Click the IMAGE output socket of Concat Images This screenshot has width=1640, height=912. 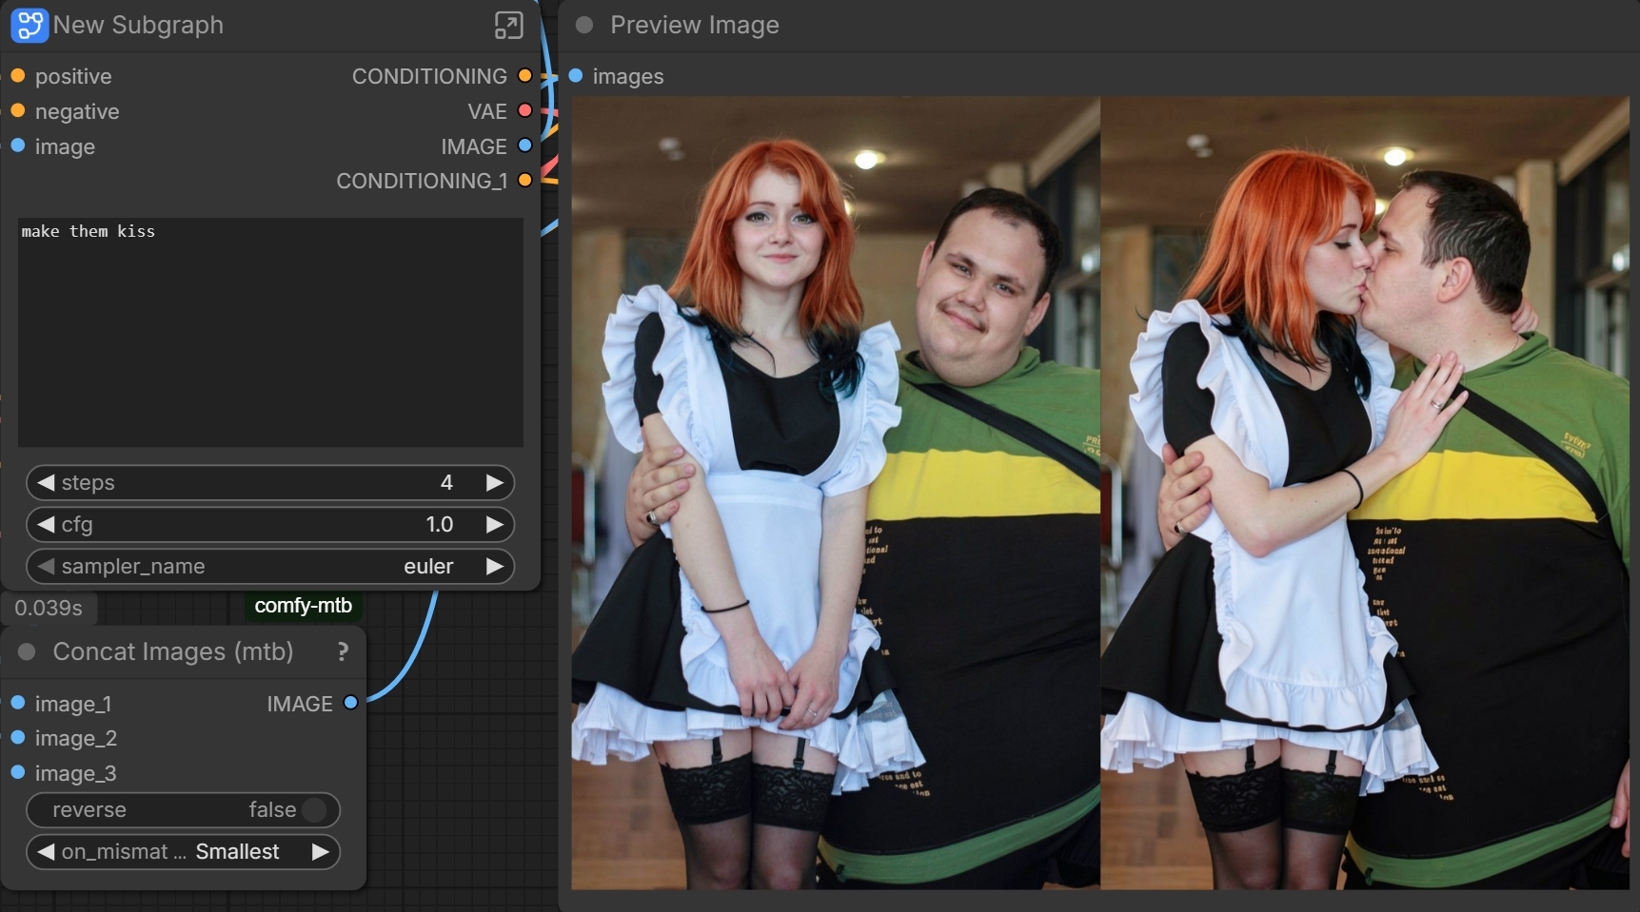pyautogui.click(x=350, y=703)
